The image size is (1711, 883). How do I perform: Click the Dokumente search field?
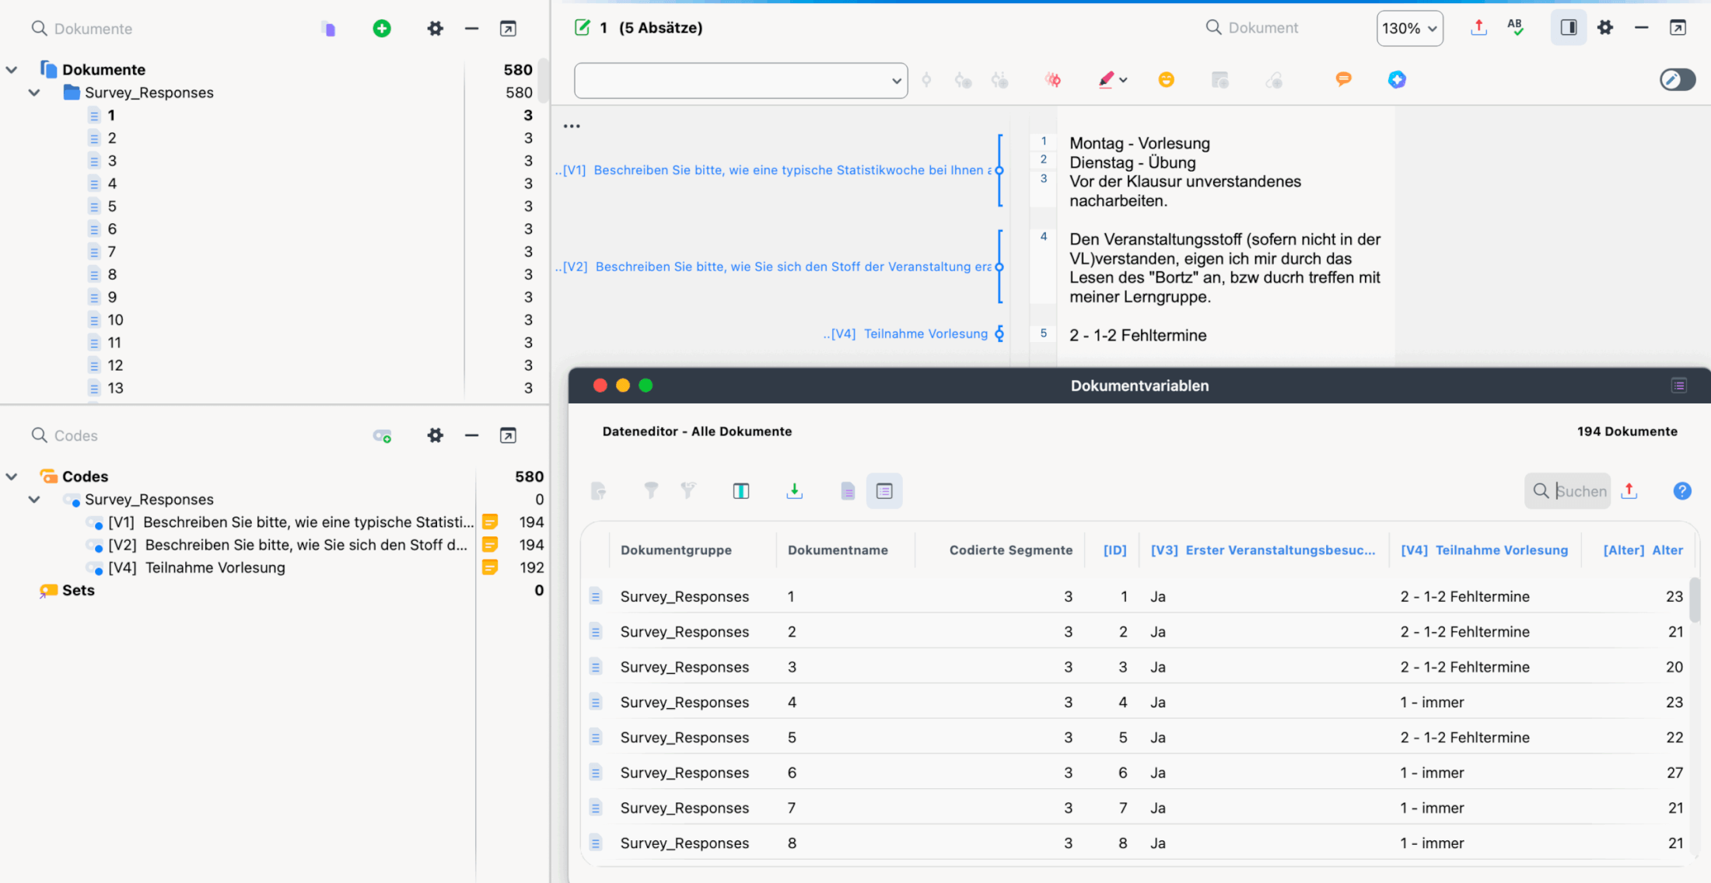tap(93, 29)
